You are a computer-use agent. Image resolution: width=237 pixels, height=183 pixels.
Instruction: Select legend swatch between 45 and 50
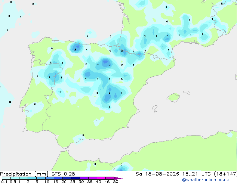tap(110, 178)
